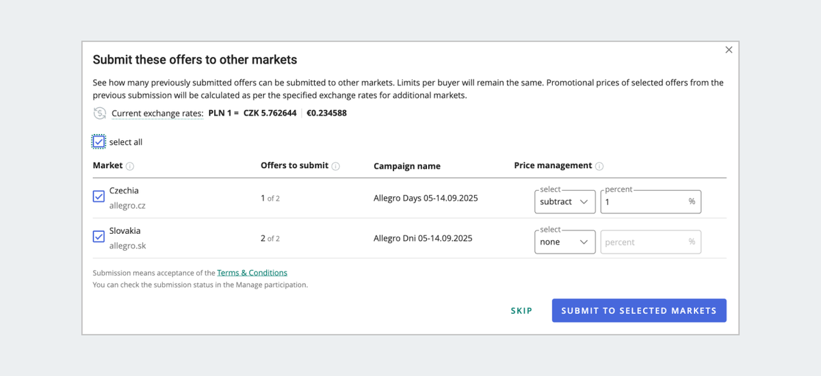Open the none price dropdown for Slovakia
Image resolution: width=821 pixels, height=376 pixels.
tap(564, 242)
